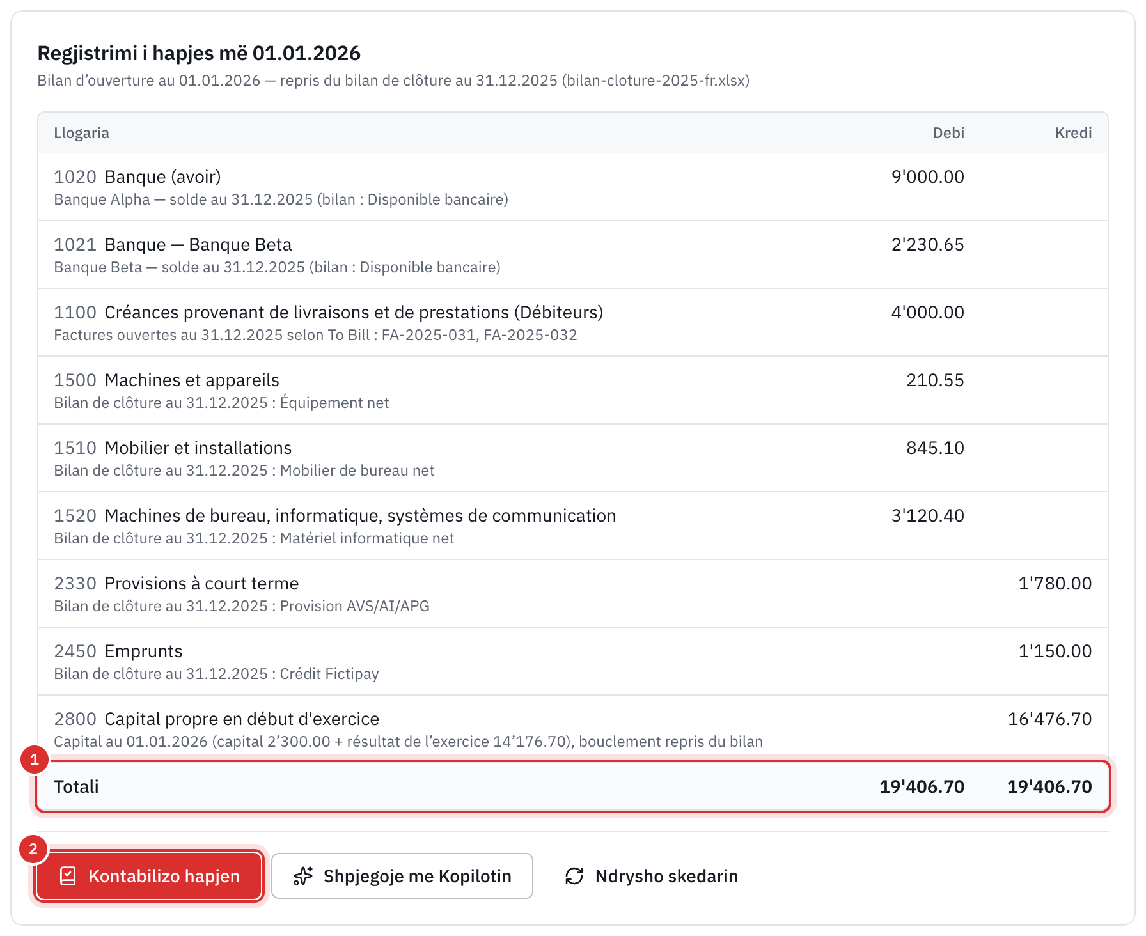1146x936 pixels.
Task: Click the Matériel informatique net description
Action: pyautogui.click(x=254, y=538)
